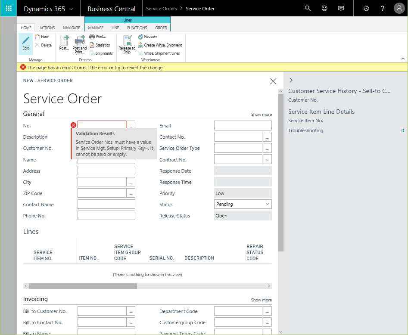Open the user profile avatar
Screen dimensions: 408x335
pyautogui.click(x=399, y=8)
